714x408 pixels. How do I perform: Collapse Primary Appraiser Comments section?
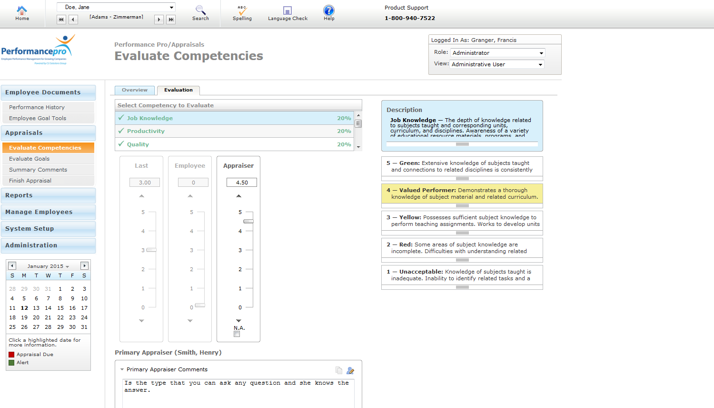(122, 369)
